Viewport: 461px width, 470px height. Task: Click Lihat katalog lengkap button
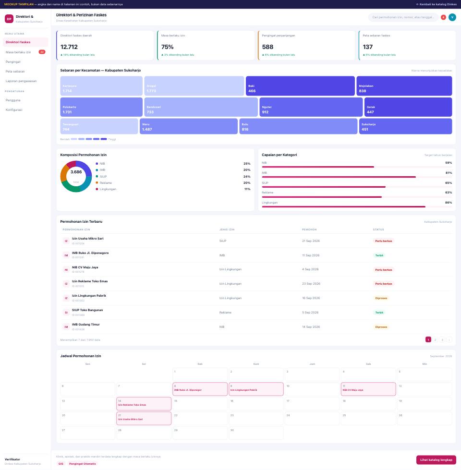tap(436, 460)
